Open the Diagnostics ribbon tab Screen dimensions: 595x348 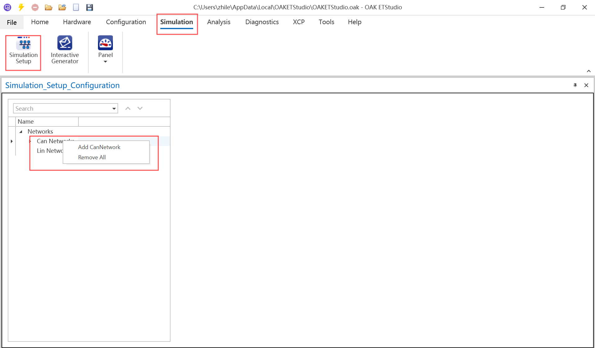point(262,22)
